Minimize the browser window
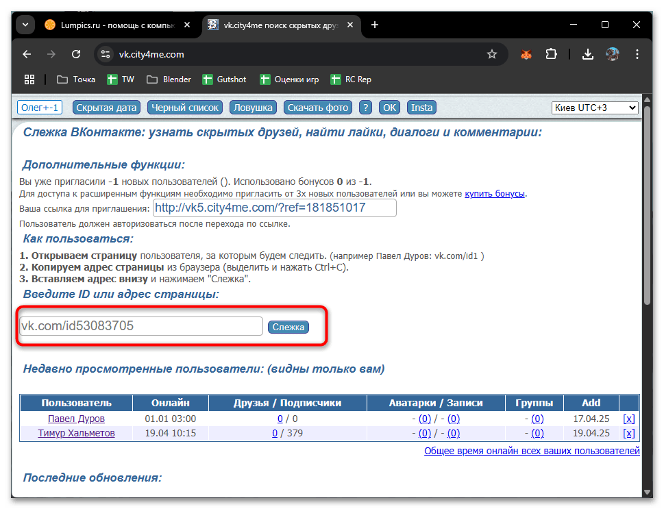Viewport: 664px width, 509px height. point(574,25)
